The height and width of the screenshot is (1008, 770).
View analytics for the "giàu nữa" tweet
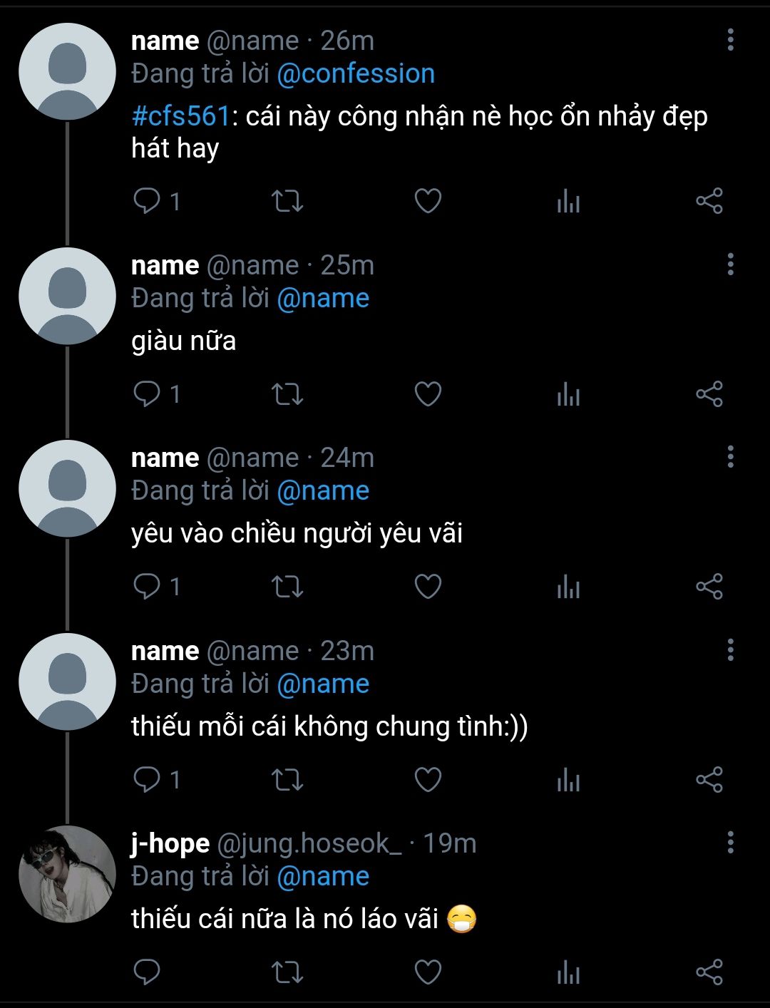(568, 394)
